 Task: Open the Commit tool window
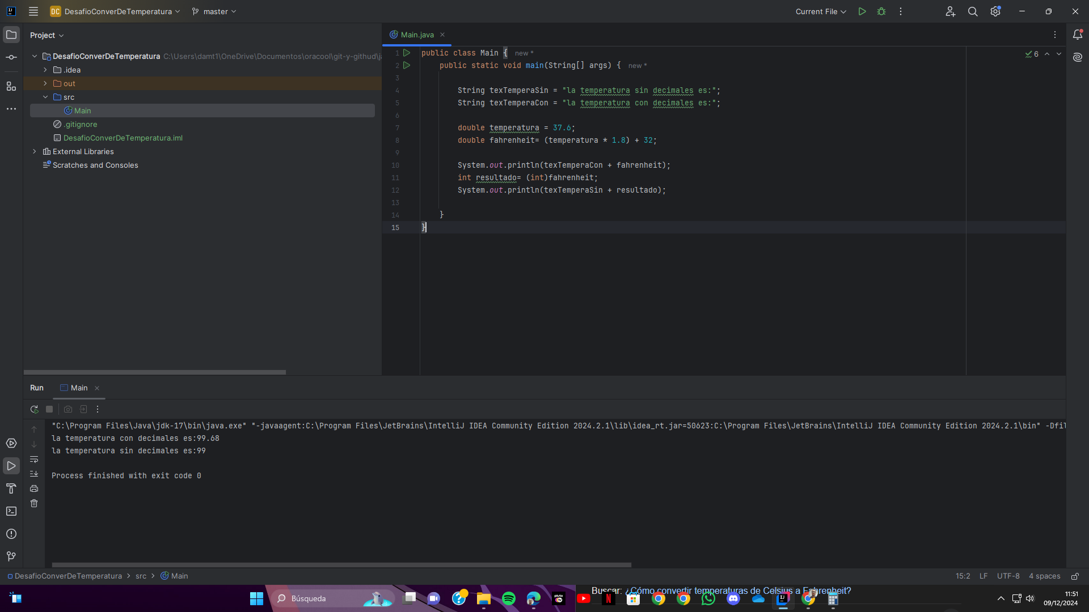tap(11, 57)
